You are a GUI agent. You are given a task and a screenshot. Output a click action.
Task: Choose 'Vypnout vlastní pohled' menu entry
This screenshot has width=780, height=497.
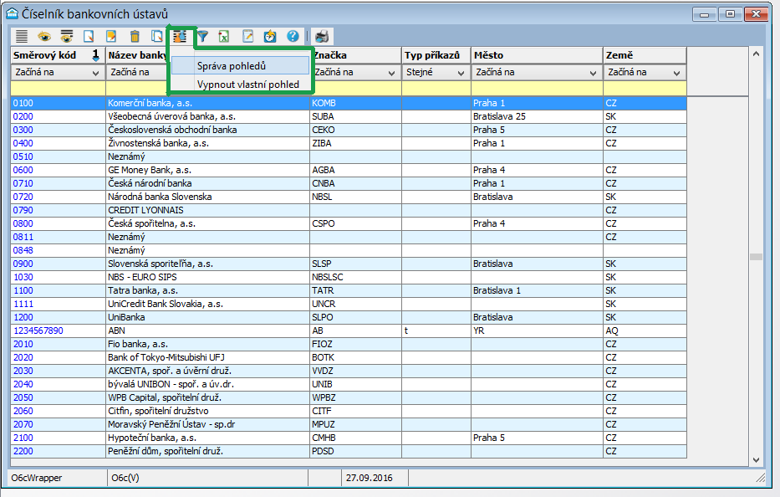click(247, 85)
